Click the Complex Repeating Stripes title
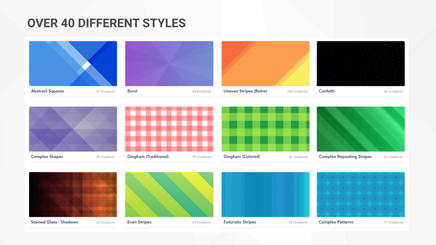The image size is (436, 245). [345, 157]
